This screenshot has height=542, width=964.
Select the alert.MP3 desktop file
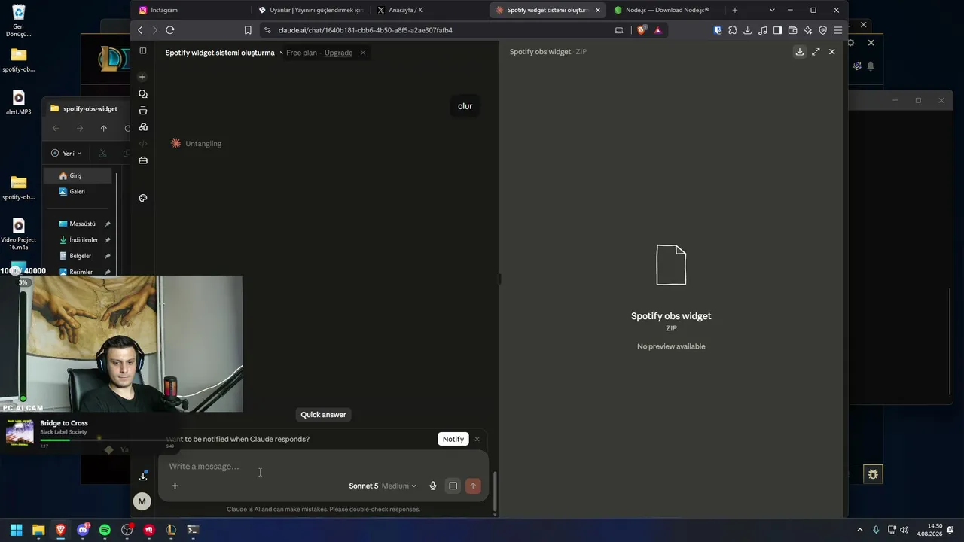(19, 102)
